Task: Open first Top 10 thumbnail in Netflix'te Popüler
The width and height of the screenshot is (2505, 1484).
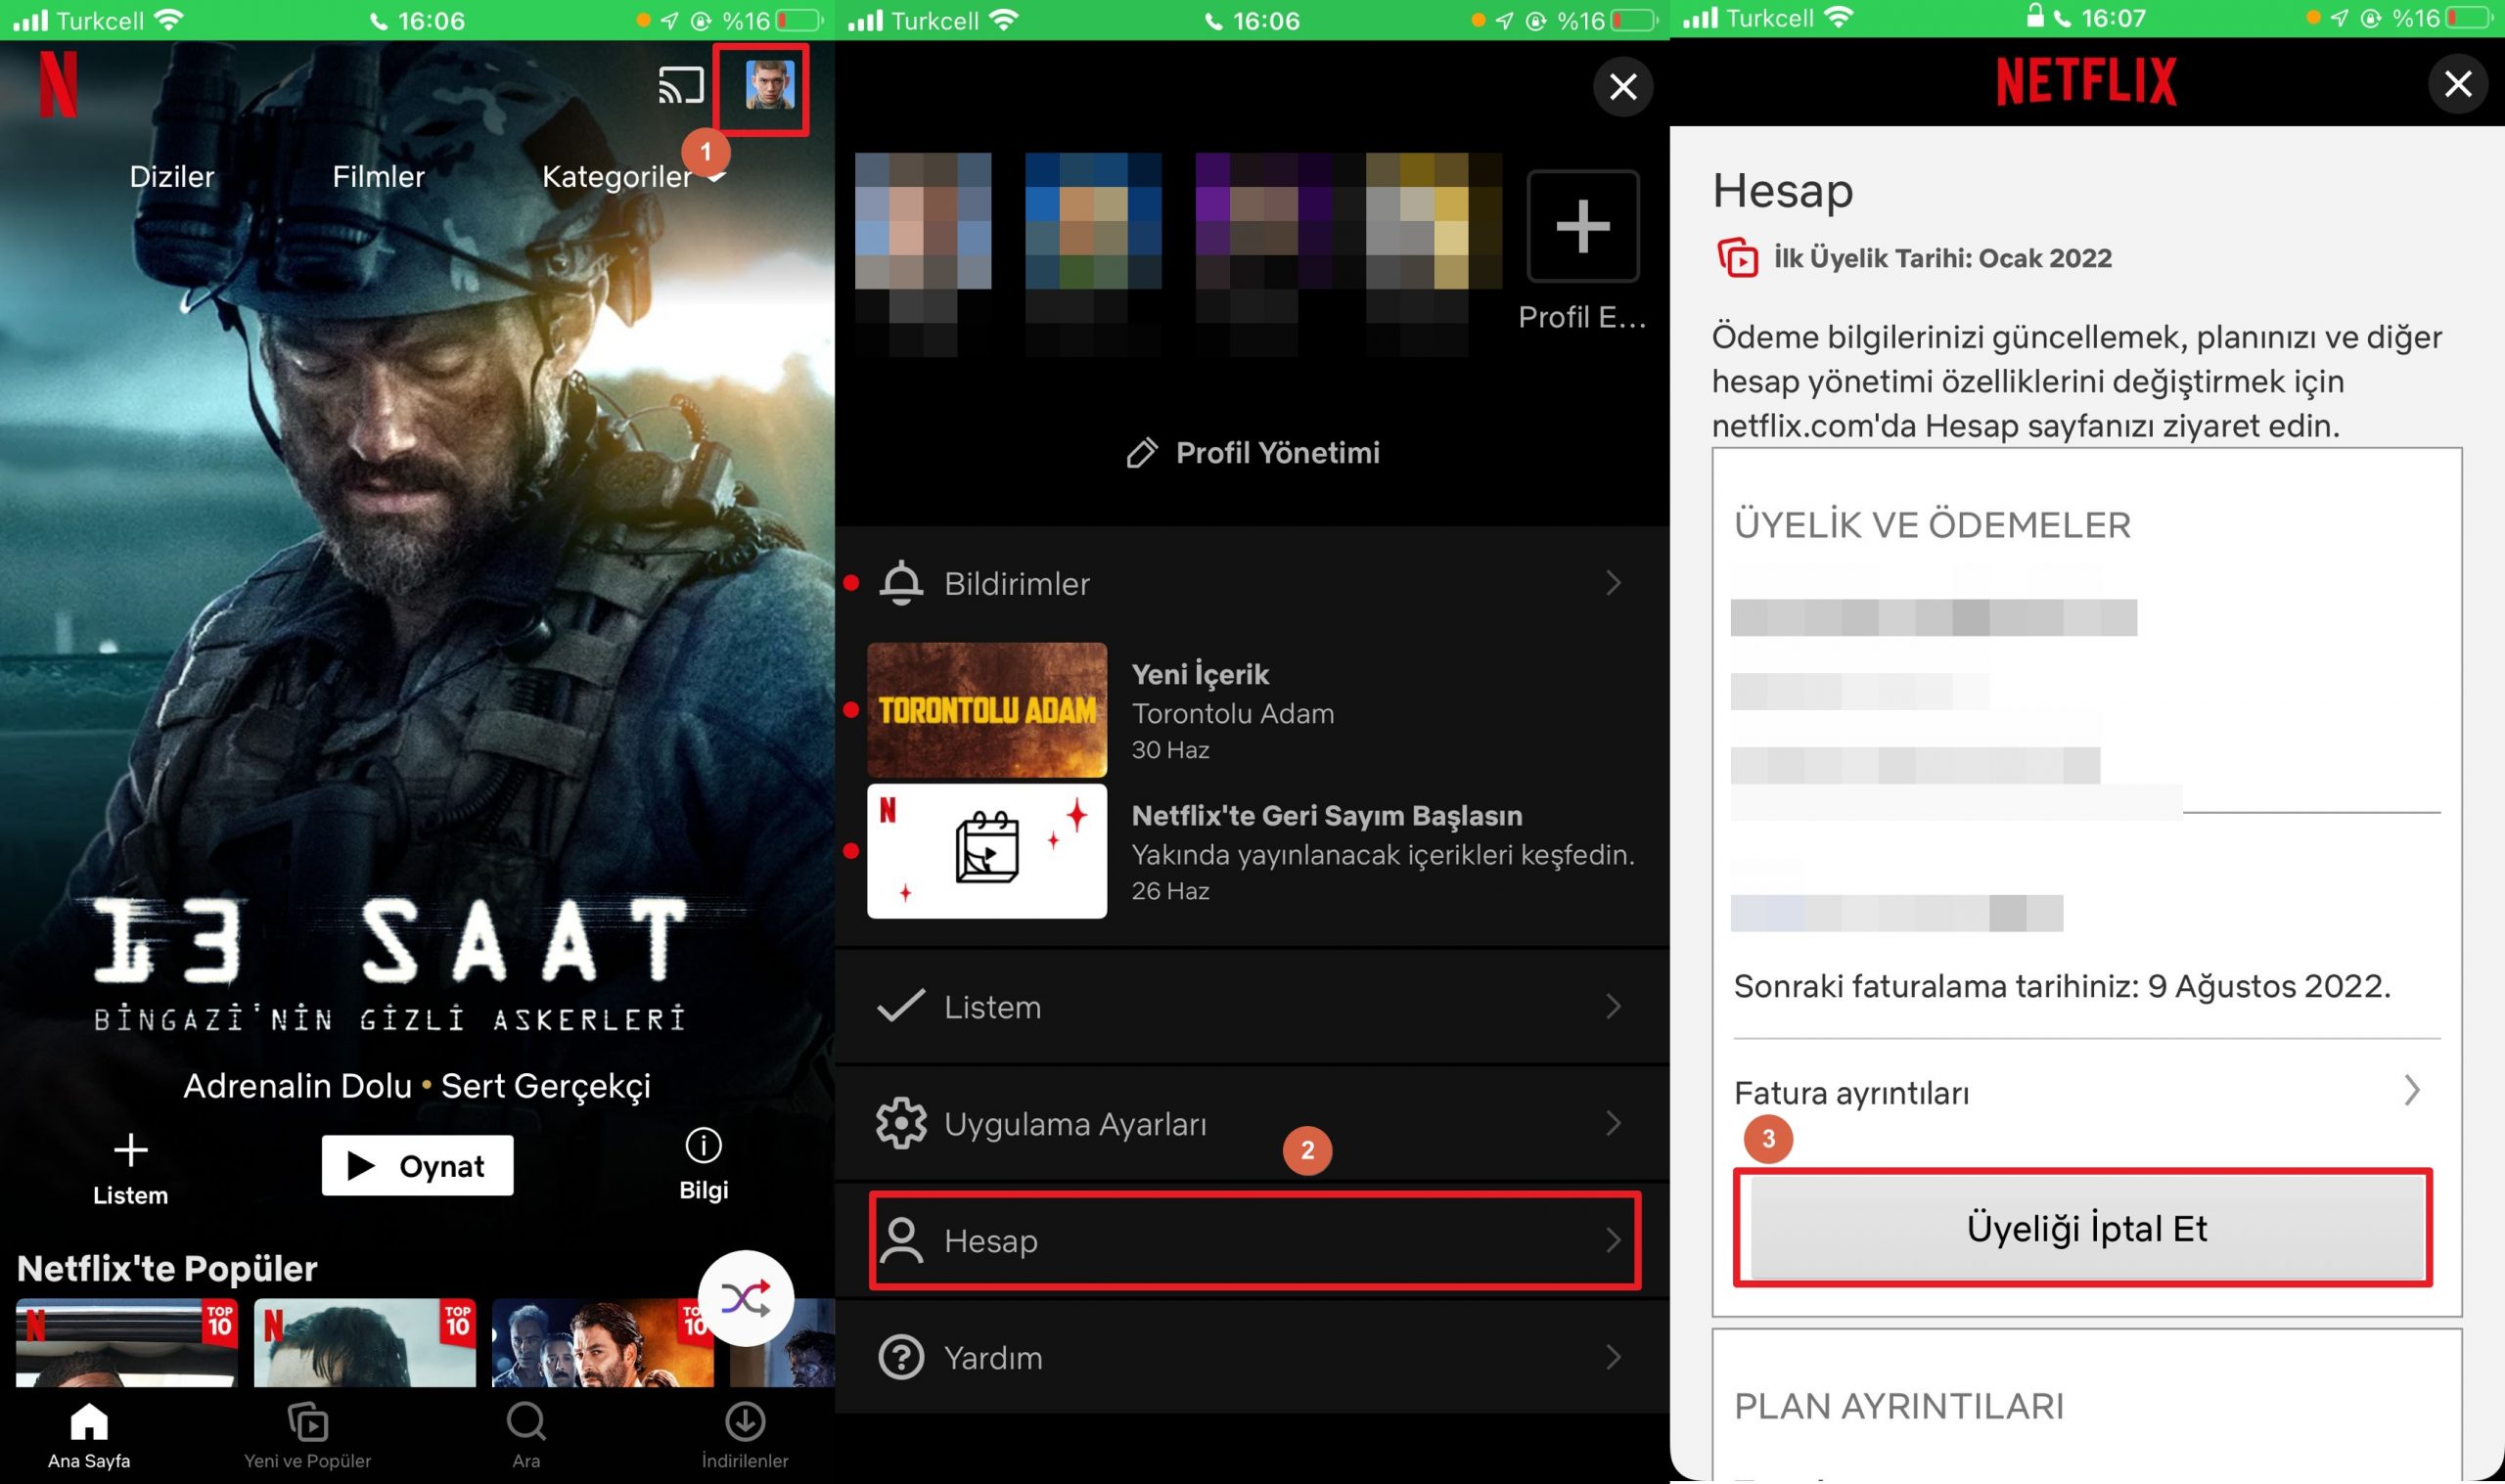Action: point(127,1342)
